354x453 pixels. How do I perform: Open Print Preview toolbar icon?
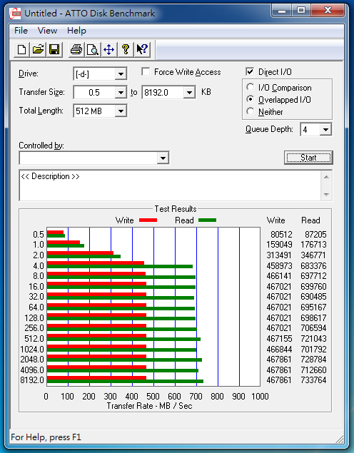point(93,49)
